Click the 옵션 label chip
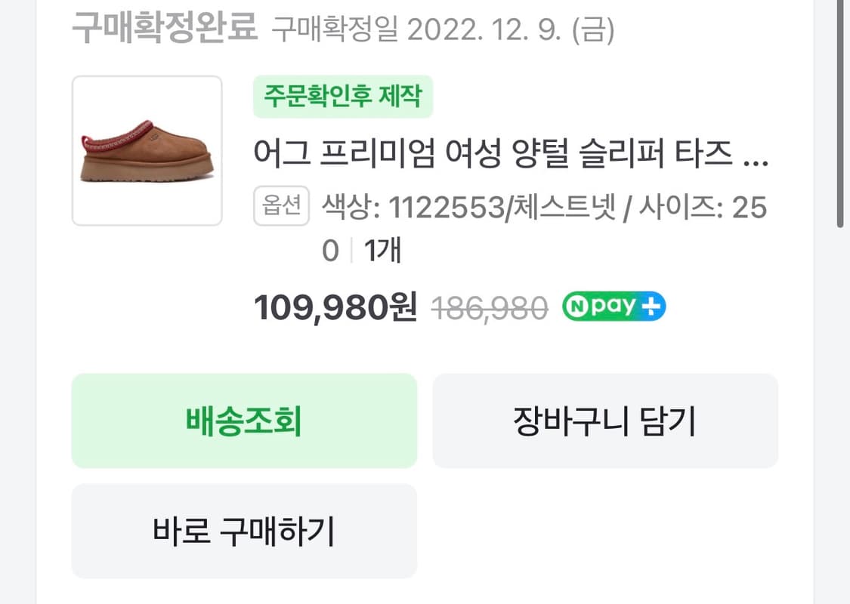The image size is (850, 604). click(x=280, y=207)
